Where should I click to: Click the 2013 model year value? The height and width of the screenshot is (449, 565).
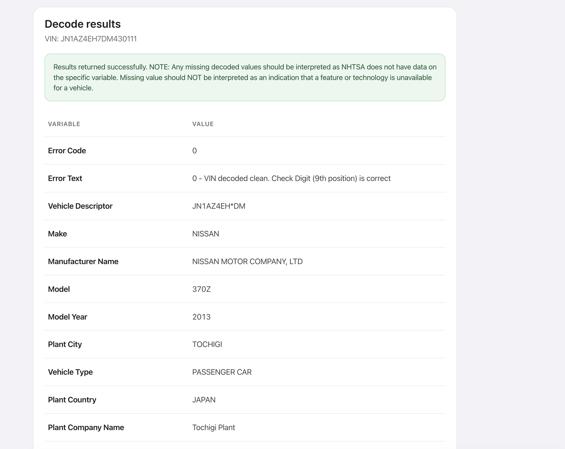pos(202,317)
